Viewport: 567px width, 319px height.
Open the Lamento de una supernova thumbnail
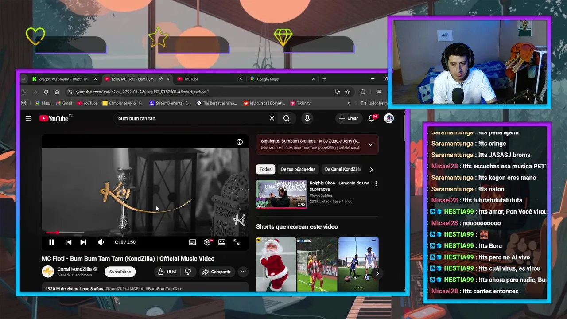pyautogui.click(x=281, y=194)
